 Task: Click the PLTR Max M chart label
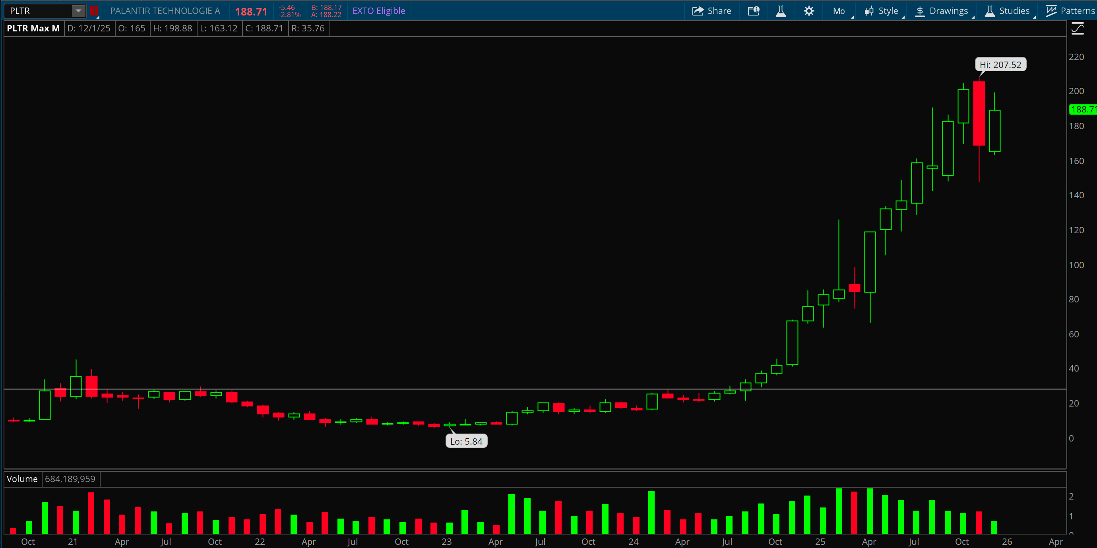33,29
